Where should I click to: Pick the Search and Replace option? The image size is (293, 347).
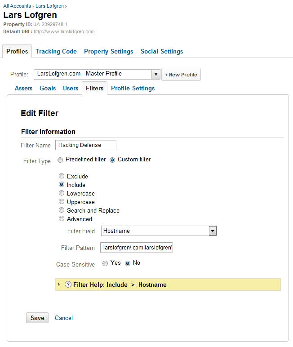(62, 210)
